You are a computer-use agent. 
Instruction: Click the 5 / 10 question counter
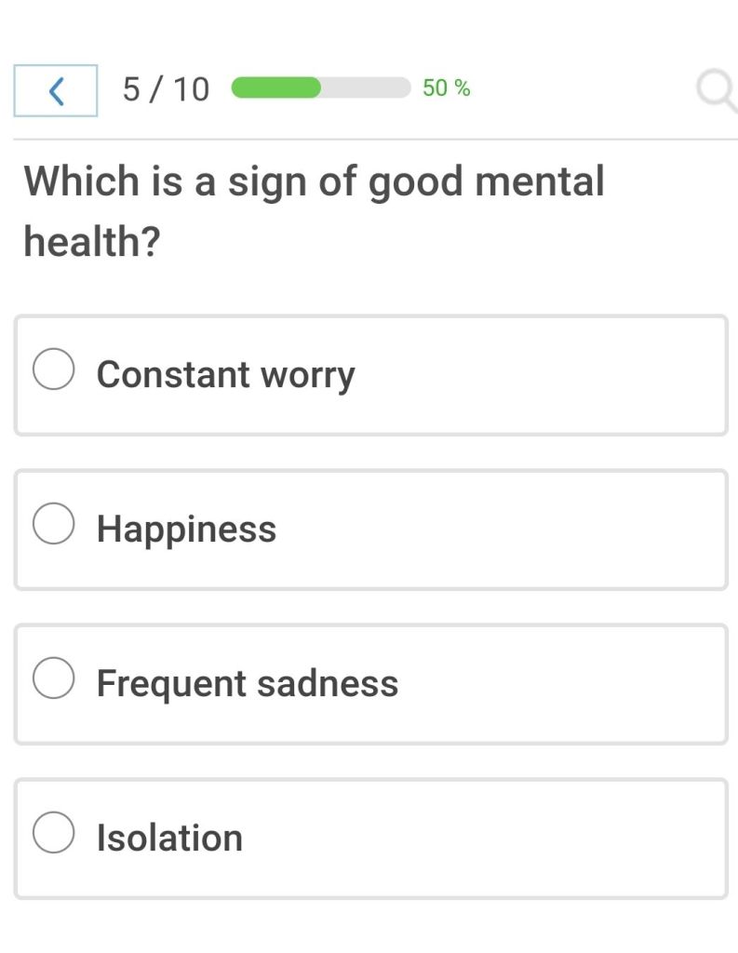pos(166,89)
